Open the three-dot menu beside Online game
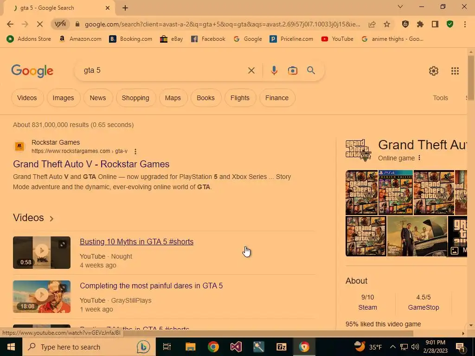Image resolution: width=475 pixels, height=356 pixels. [419, 158]
